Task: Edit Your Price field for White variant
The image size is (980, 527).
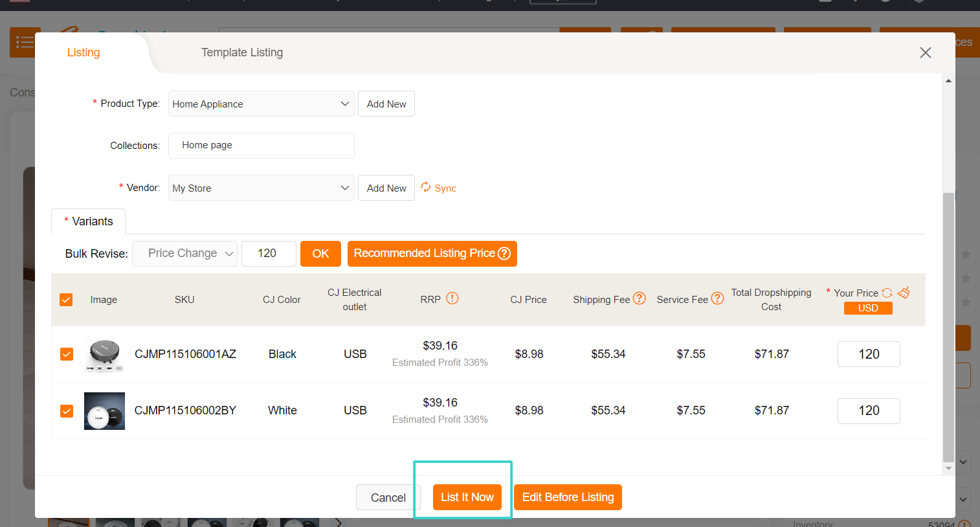Action: coord(869,410)
